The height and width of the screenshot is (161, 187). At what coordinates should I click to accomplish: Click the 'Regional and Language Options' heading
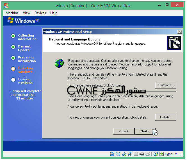tap(74, 39)
